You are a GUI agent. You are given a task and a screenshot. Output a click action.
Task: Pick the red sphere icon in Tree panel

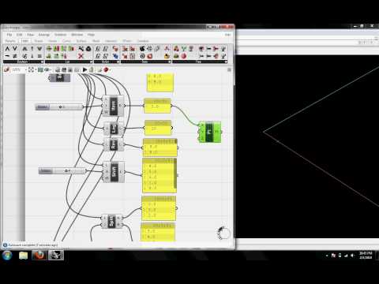point(184,56)
